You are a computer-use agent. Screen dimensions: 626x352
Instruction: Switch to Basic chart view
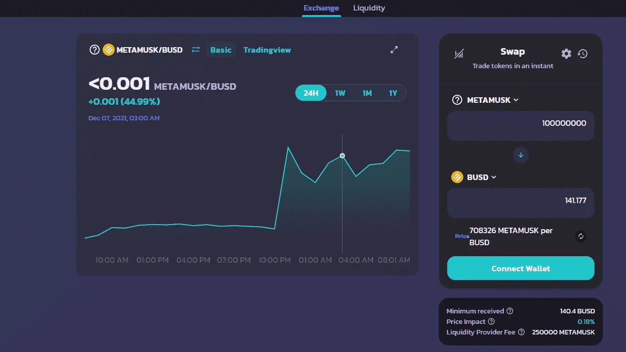click(x=221, y=50)
